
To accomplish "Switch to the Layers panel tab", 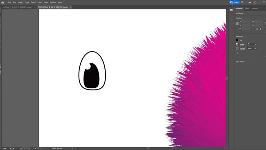I will (247, 9).
